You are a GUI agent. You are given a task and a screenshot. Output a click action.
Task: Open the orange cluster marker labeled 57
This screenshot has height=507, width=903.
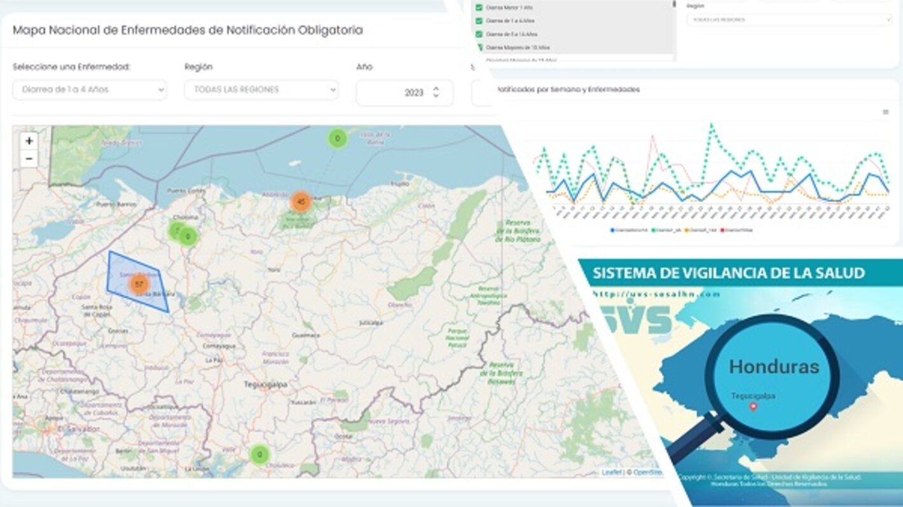coord(139,284)
